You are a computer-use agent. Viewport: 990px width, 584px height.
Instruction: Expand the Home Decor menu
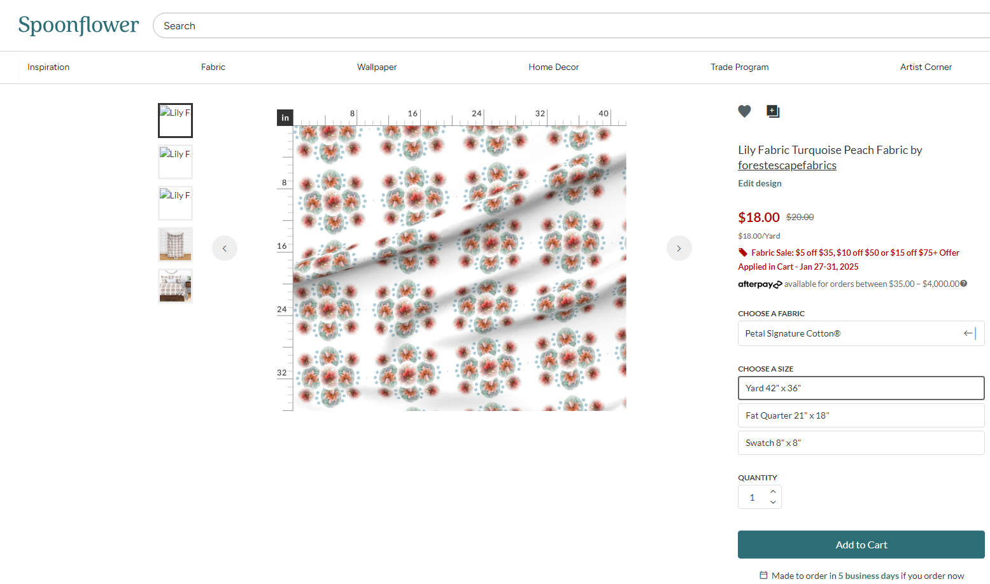click(x=553, y=67)
